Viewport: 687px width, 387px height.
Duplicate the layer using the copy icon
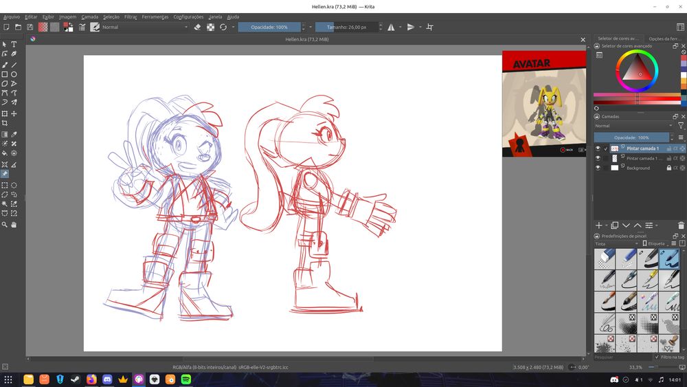pos(615,225)
